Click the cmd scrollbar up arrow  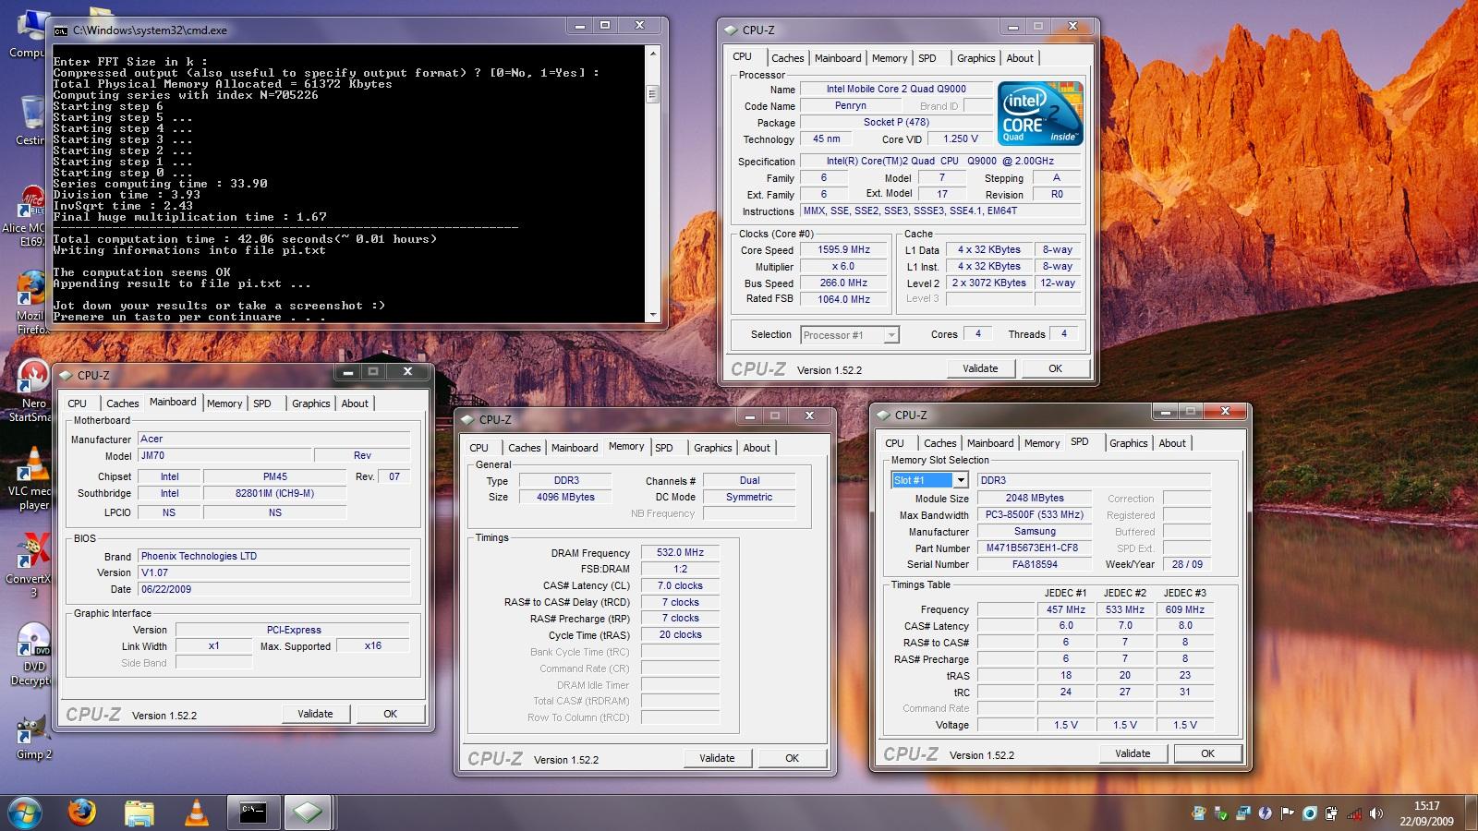[652, 54]
